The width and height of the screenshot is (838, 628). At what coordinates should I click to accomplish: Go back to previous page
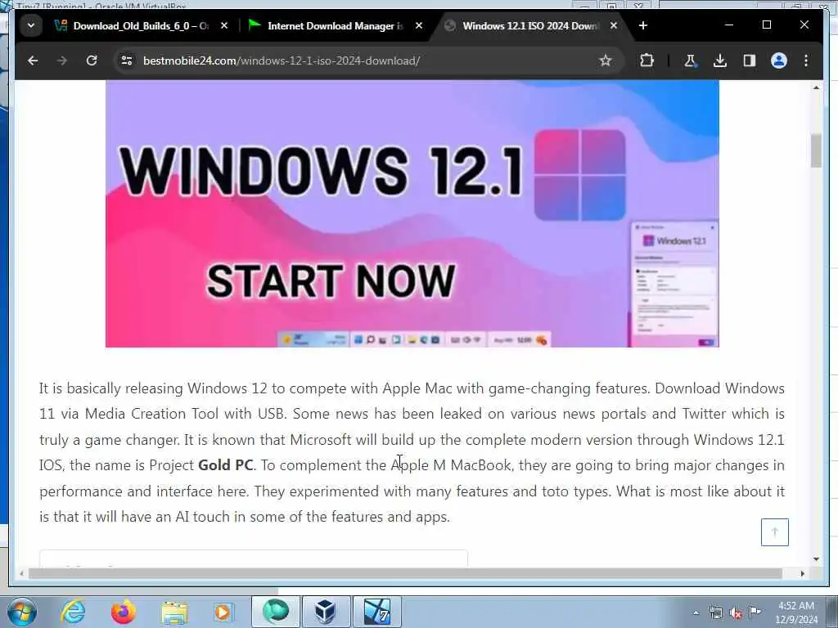[x=33, y=61]
